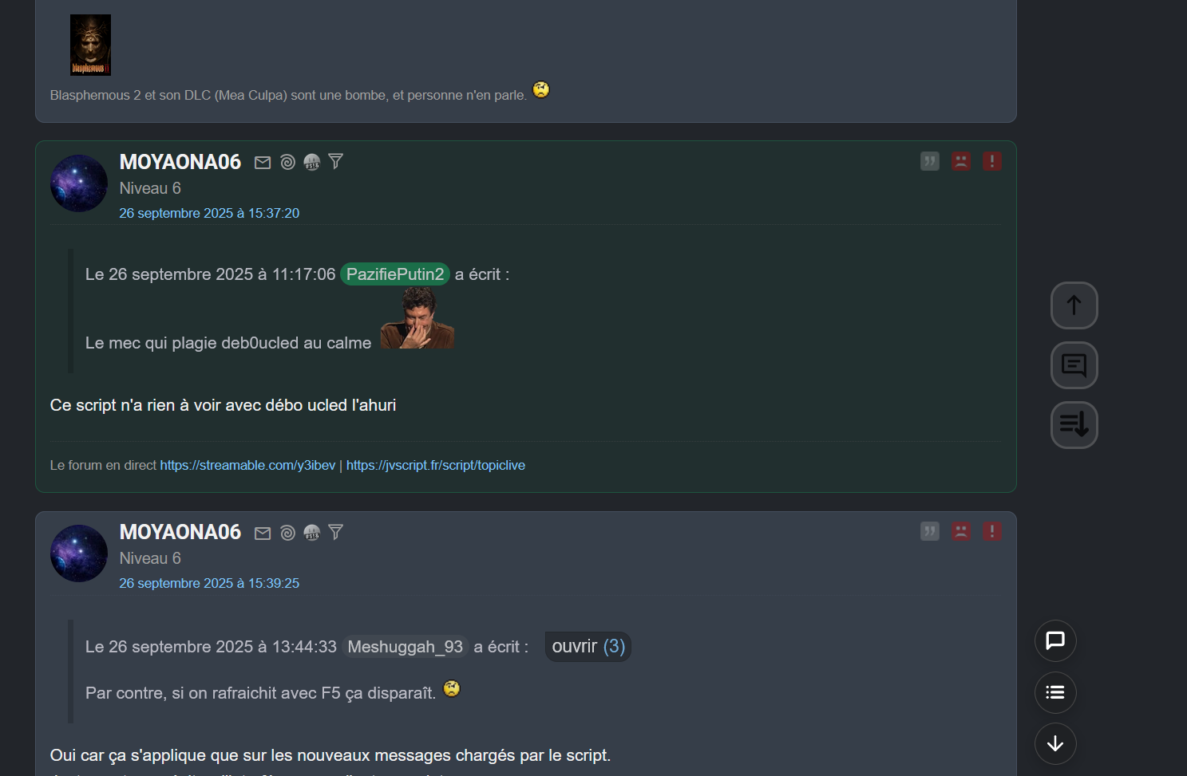Expand nested quotes with ouvrir (3)
The height and width of the screenshot is (776, 1187).
[588, 647]
